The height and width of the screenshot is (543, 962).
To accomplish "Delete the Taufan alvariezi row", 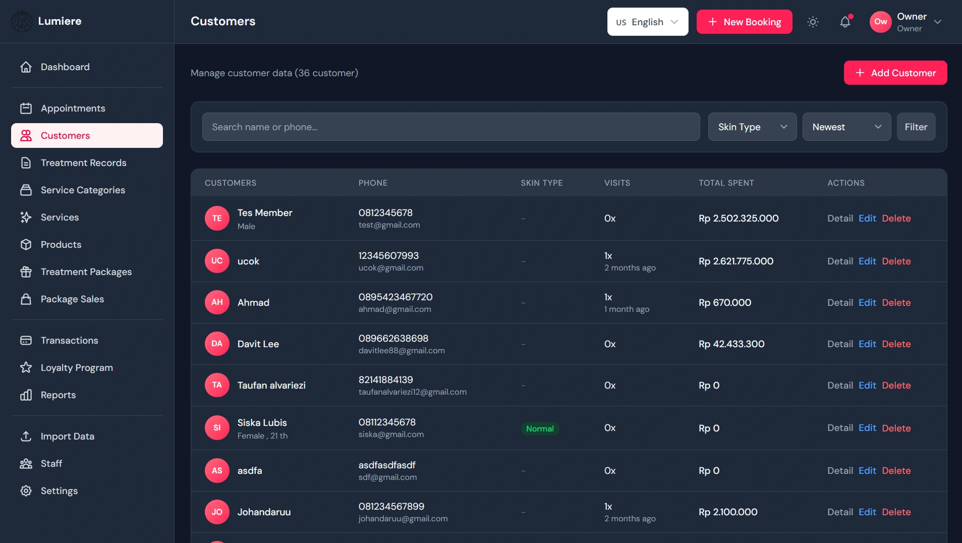I will 896,386.
